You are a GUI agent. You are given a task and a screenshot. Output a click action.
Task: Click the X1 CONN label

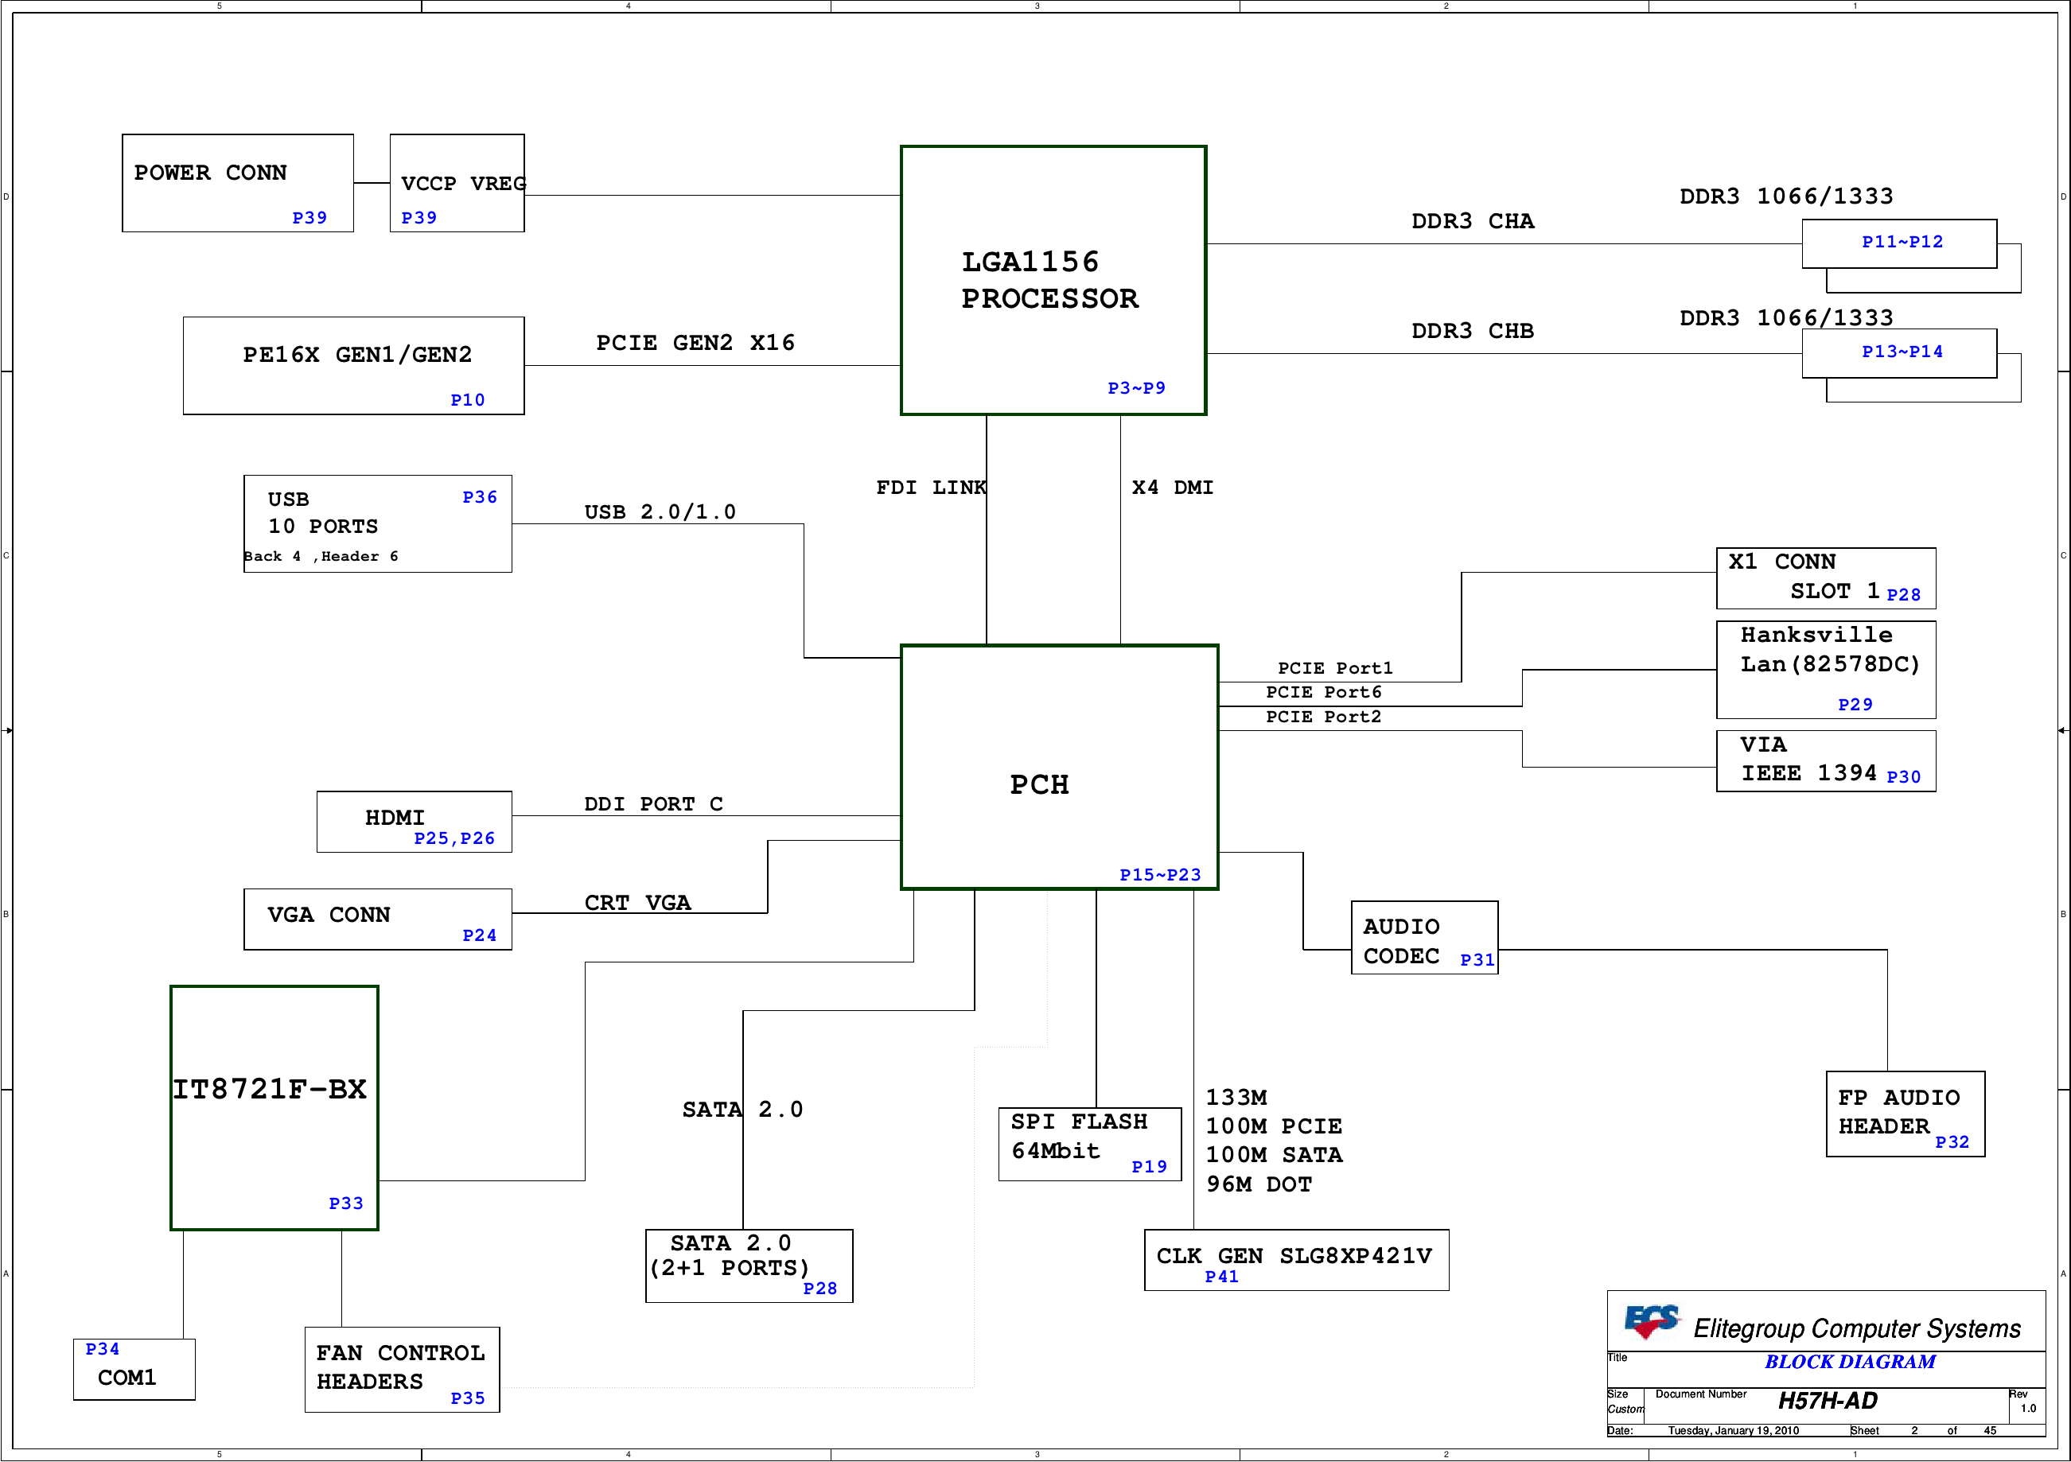1781,561
